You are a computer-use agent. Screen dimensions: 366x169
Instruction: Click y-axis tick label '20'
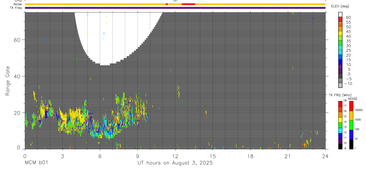coord(18,113)
